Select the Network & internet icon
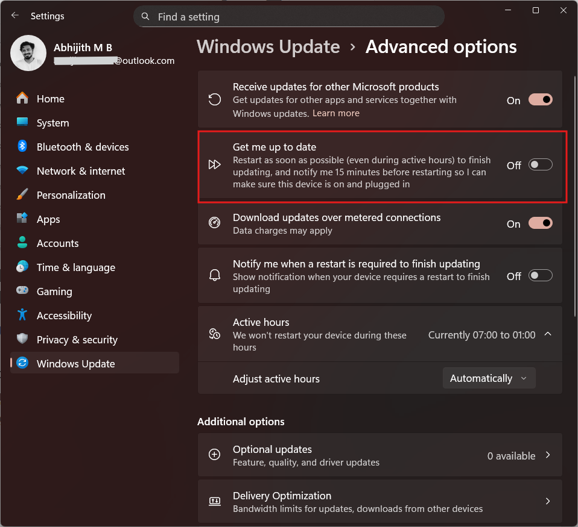This screenshot has height=527, width=578. coord(22,170)
